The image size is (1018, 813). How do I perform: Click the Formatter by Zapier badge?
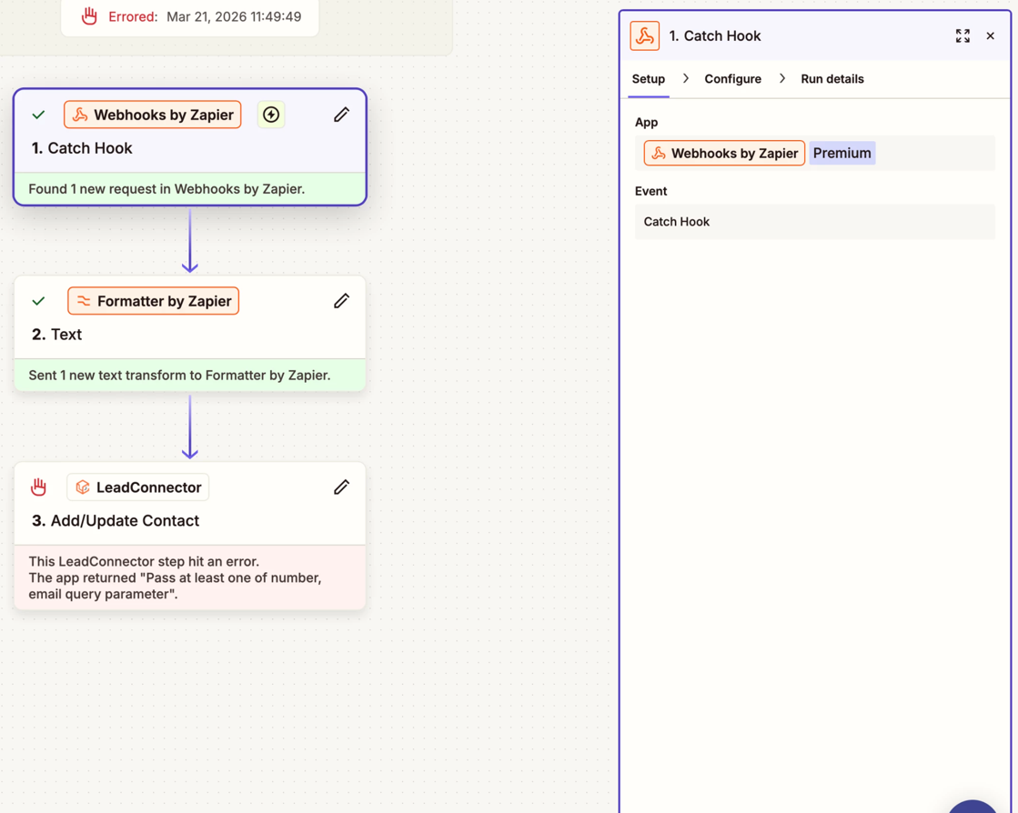pos(154,301)
